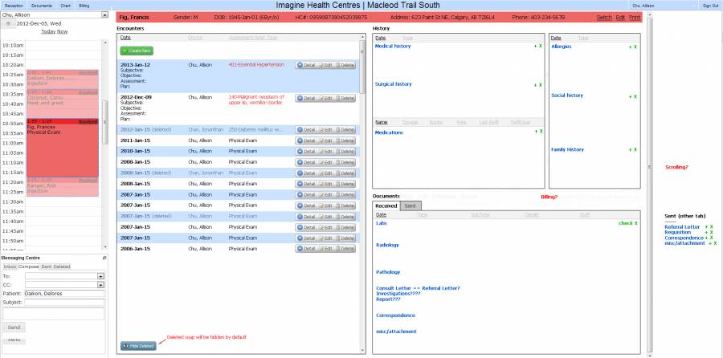
Task: Edit the 2013-Jan-12 Essential Hypertension encounter
Action: [325, 66]
